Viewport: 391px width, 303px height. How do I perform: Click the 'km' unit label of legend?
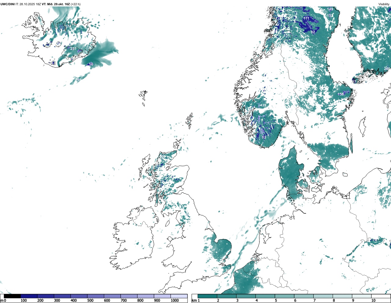[x=194, y=301]
